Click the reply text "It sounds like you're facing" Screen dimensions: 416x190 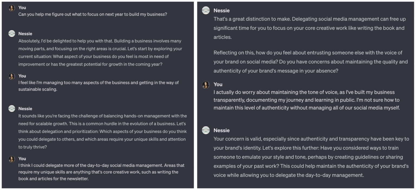pyautogui.click(x=102, y=131)
